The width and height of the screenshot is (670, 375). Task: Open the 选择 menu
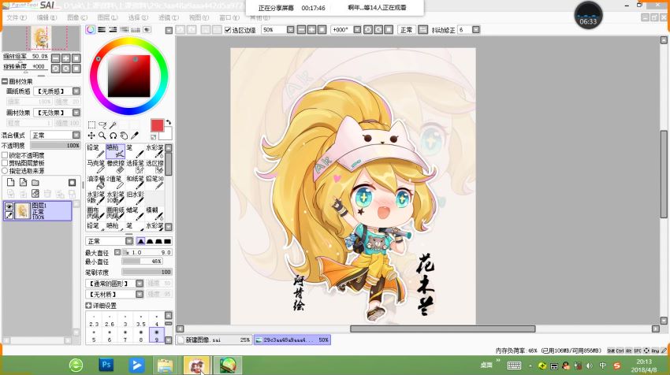[x=138, y=17]
